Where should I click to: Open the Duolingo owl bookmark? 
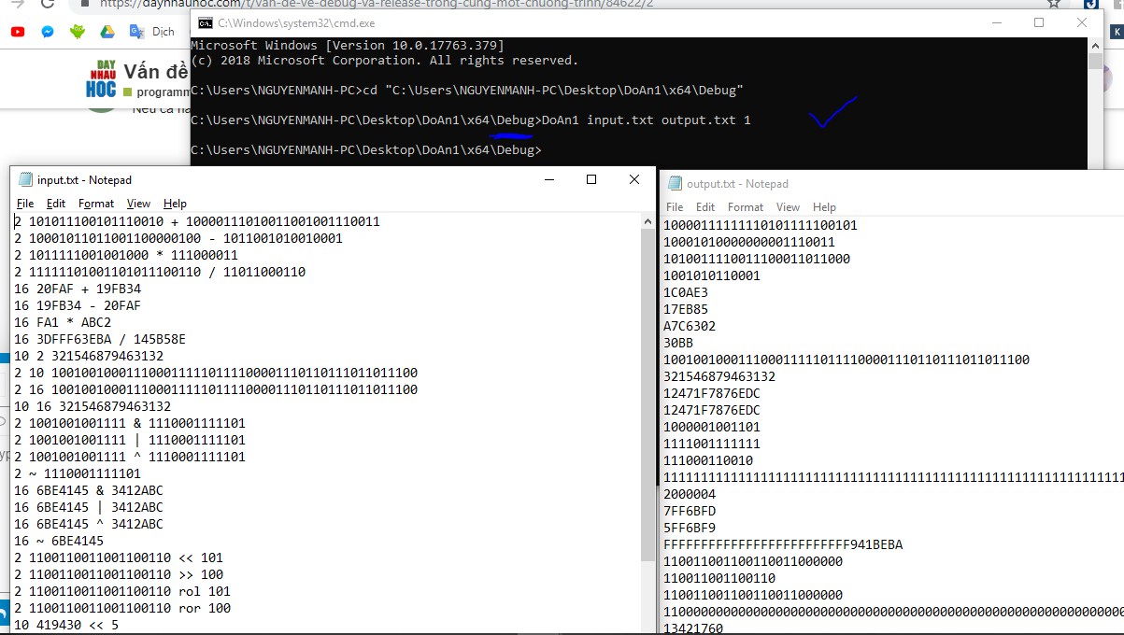coord(78,32)
